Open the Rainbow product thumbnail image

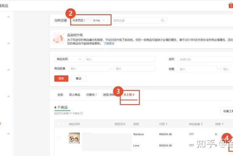(x=74, y=138)
